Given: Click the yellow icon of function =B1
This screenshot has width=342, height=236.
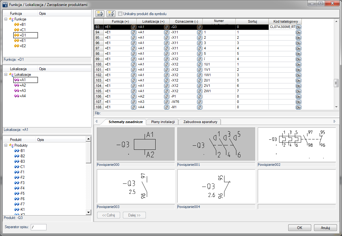Looking at the screenshot, I should (17, 25).
